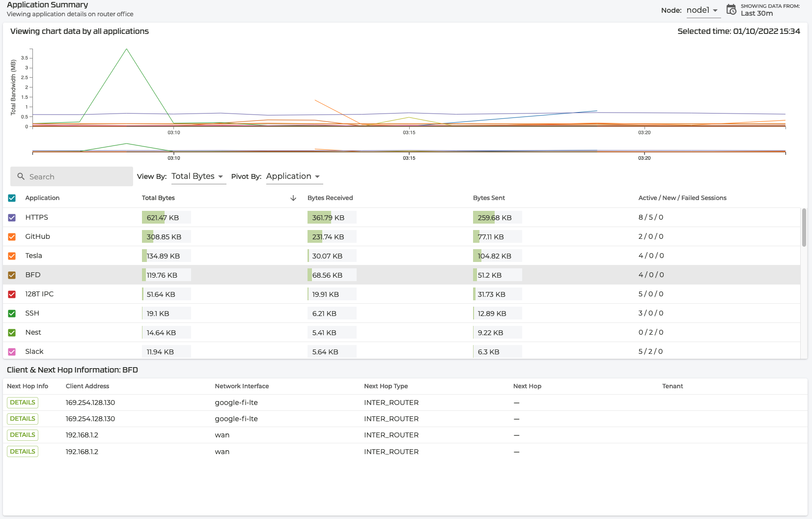Toggle the select-all Application header checkbox
The image size is (812, 519).
[12, 198]
